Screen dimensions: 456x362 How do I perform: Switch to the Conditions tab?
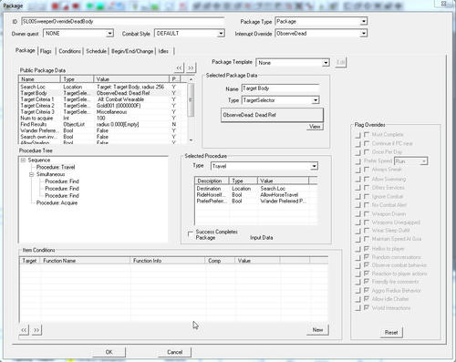[69, 51]
